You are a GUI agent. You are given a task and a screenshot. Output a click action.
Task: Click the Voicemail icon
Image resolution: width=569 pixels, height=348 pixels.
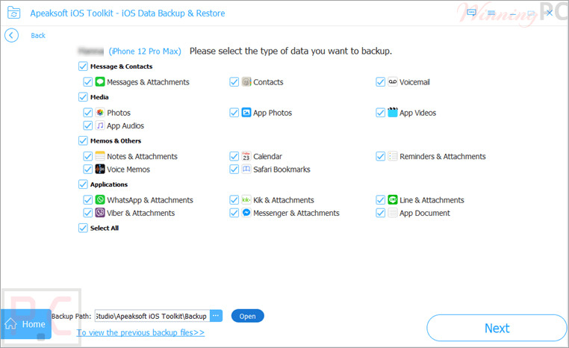pyautogui.click(x=393, y=82)
